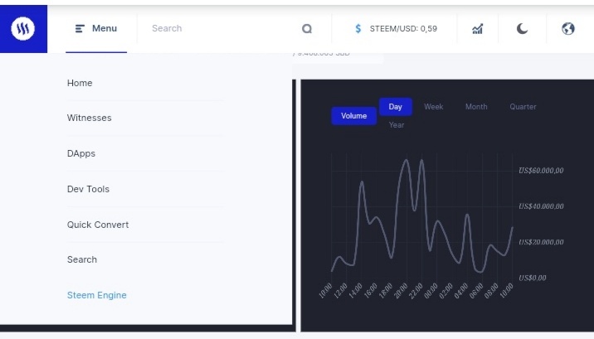This screenshot has width=594, height=339.
Task: Switch chart range to Week
Action: pos(433,107)
